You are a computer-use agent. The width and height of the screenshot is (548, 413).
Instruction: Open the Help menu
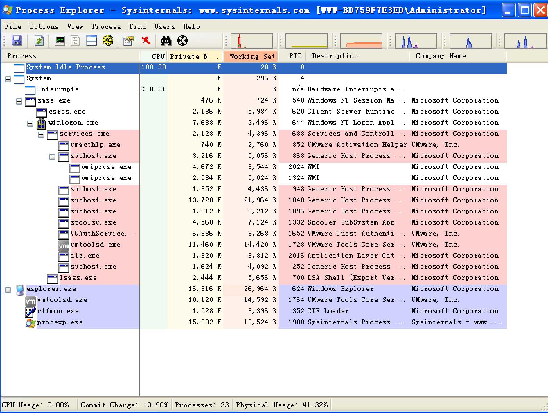coord(192,27)
